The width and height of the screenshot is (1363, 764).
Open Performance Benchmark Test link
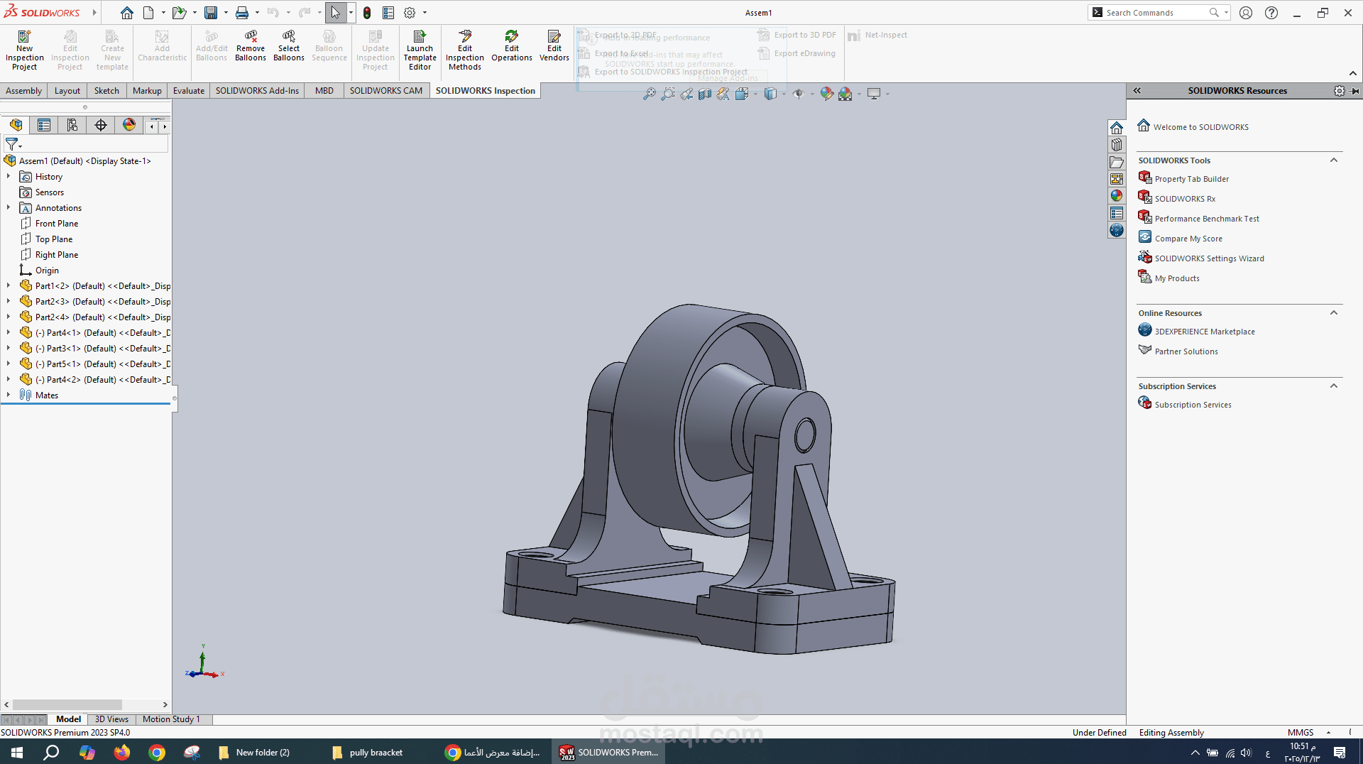pos(1207,219)
